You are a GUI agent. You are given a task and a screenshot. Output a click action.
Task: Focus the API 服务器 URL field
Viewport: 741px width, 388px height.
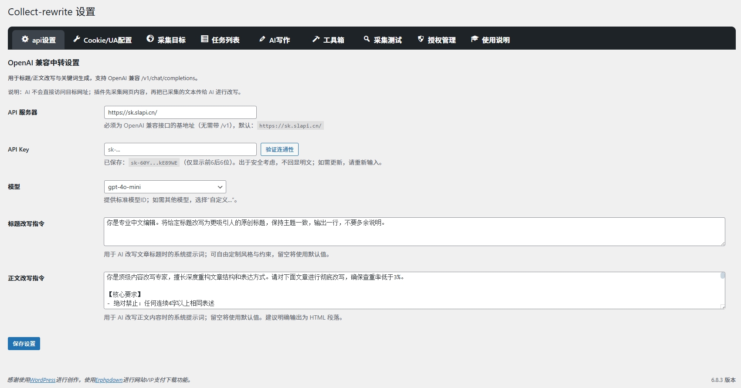point(180,112)
